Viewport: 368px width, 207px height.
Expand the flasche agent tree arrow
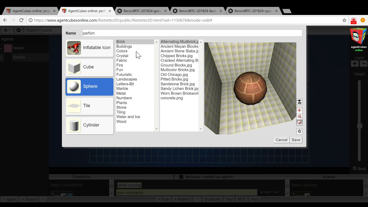coord(1,57)
